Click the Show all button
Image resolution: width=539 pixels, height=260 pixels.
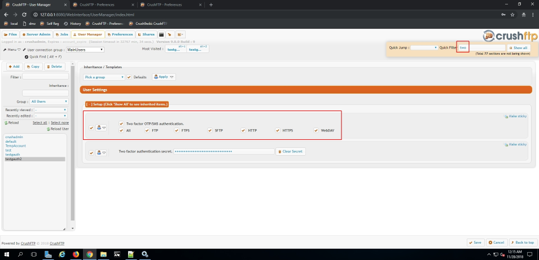pyautogui.click(x=518, y=48)
